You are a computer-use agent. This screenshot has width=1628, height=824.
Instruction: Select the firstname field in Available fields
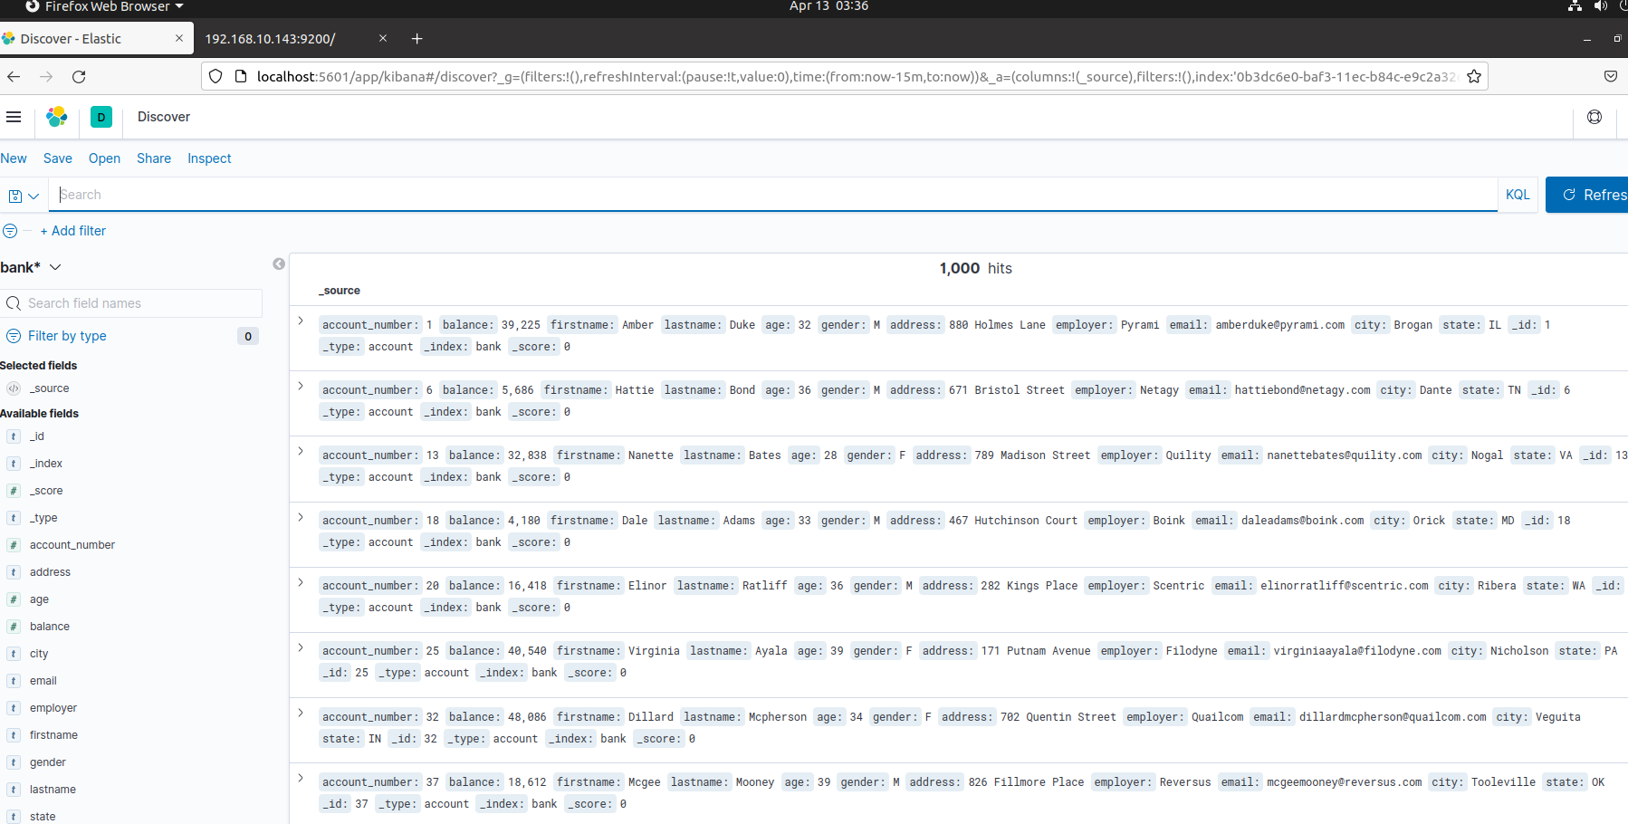53,735
